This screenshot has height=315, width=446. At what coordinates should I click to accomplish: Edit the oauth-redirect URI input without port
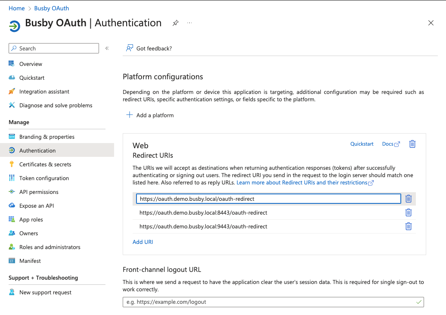pos(269,199)
